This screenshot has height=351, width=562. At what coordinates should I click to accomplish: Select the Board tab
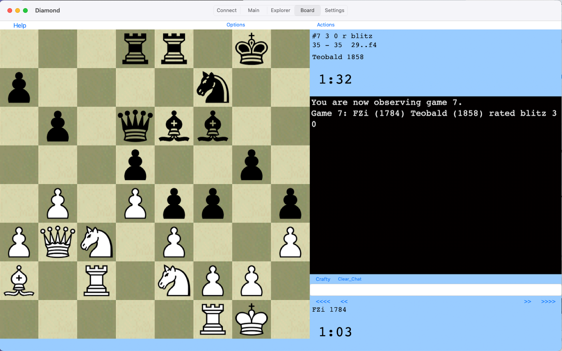click(308, 11)
